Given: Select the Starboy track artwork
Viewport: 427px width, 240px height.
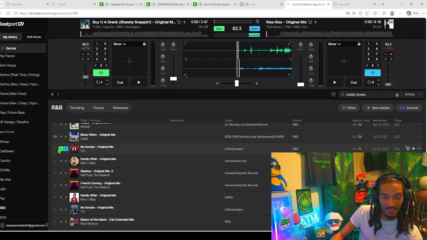Looking at the screenshot, I should [74, 173].
